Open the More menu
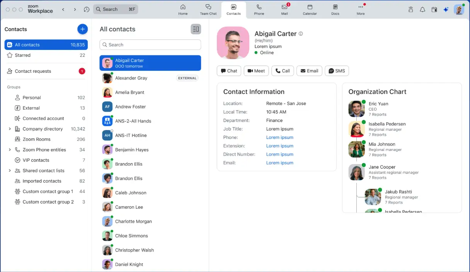Image resolution: width=470 pixels, height=272 pixels. click(x=360, y=10)
